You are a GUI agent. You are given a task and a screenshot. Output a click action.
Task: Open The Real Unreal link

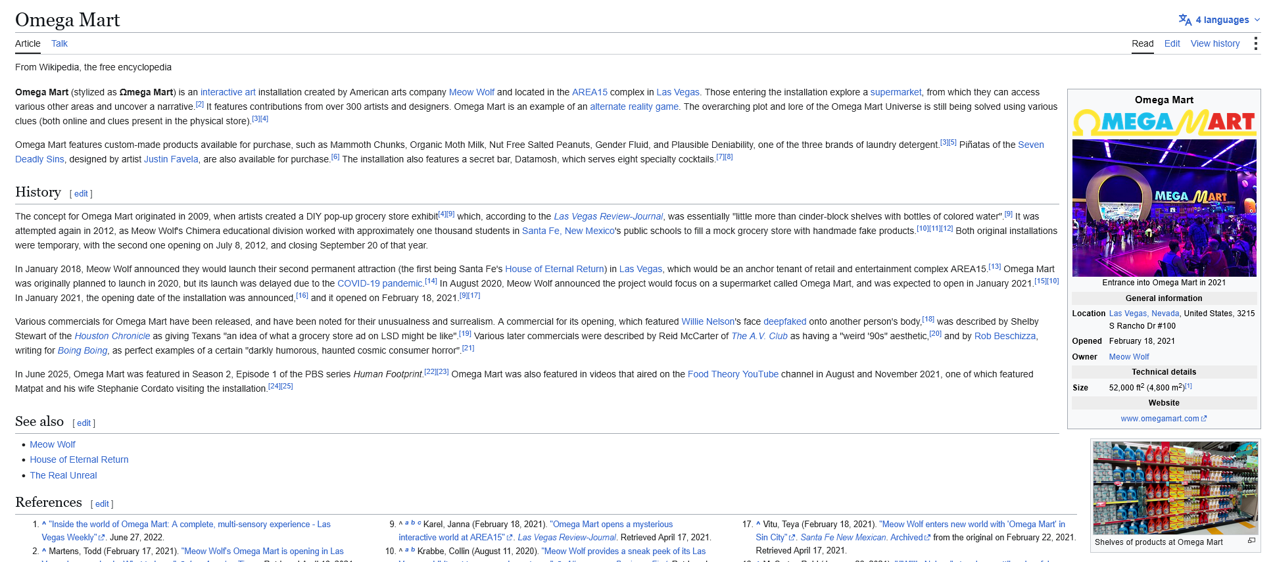tap(63, 475)
